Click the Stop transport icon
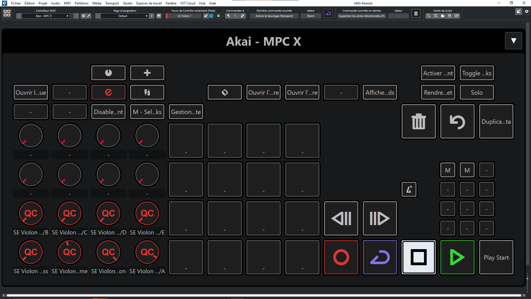 pos(418,257)
